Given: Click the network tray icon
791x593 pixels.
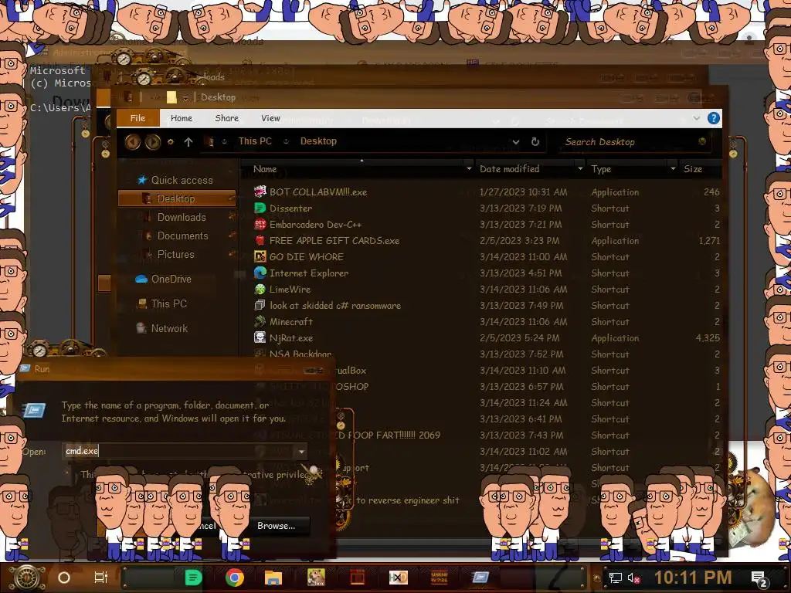Looking at the screenshot, I should (615, 578).
